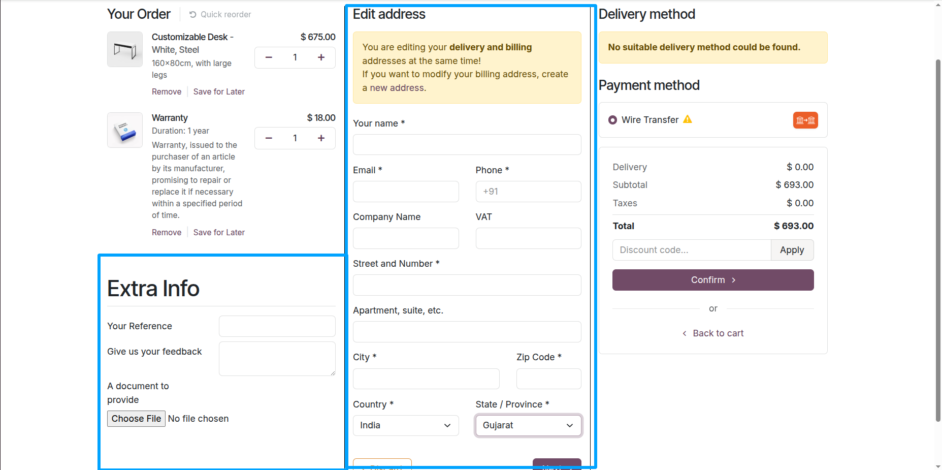Click the Your Reference input field
942x470 pixels.
277,326
